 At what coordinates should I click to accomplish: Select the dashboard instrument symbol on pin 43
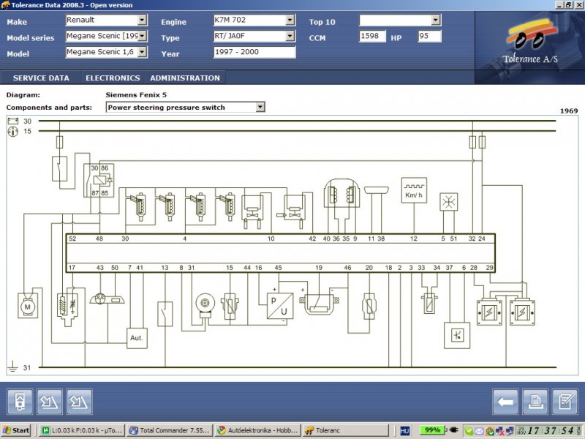pos(107,299)
